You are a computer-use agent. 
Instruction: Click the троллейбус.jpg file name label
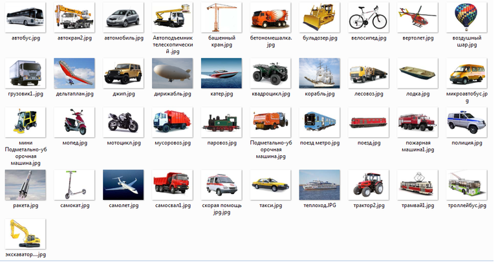pos(464,205)
